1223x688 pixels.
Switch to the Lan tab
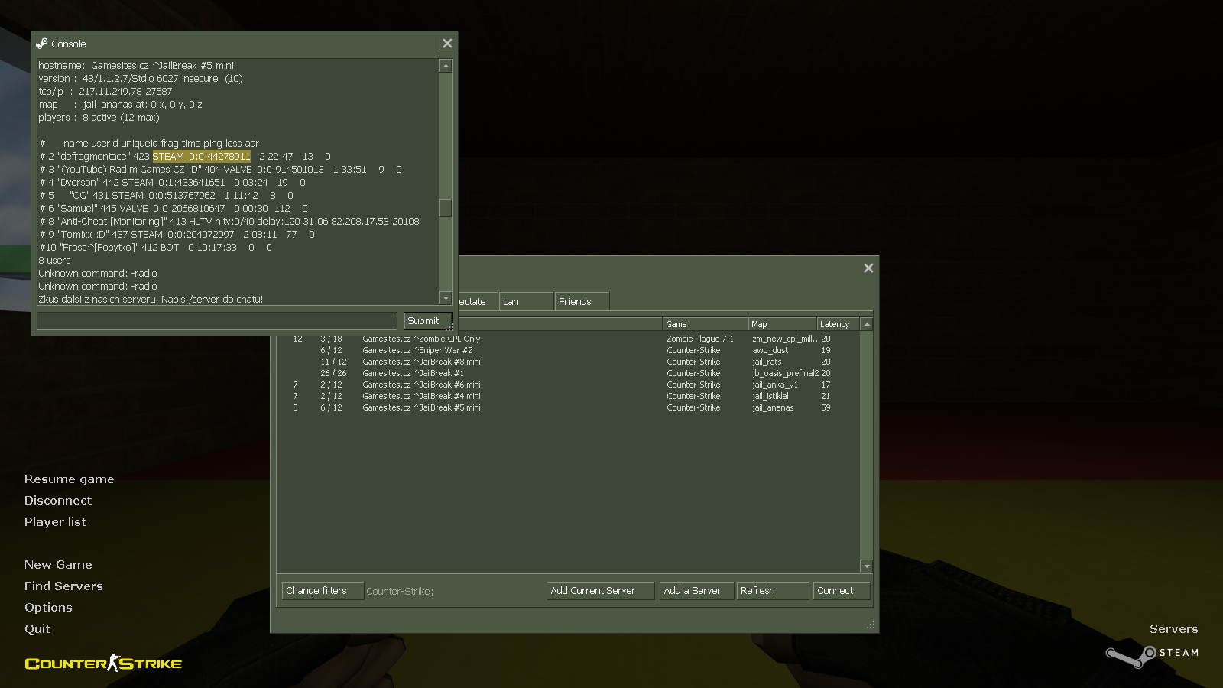(526, 301)
